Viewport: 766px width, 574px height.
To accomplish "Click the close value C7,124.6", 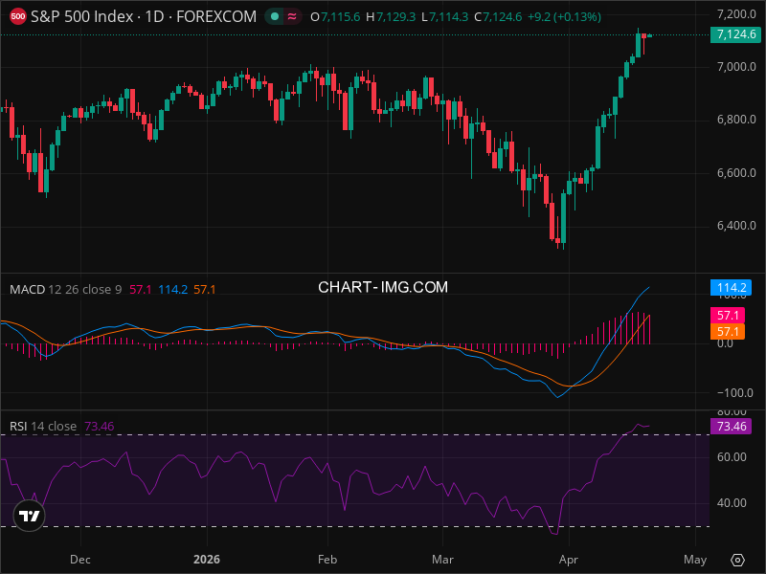I will (498, 17).
